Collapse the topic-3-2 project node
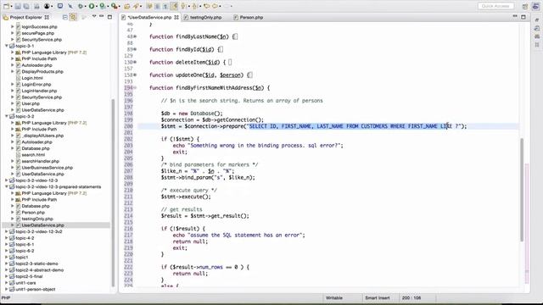Viewport: 543px width, 305px height. 7,116
